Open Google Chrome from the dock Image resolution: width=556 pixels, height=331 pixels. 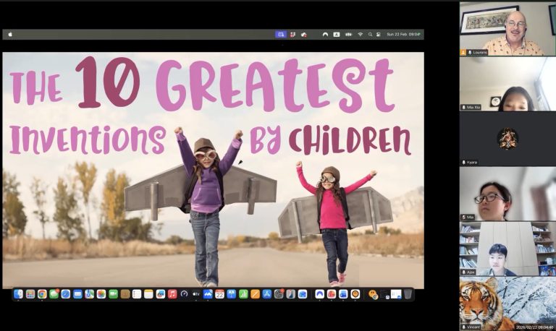click(42, 294)
